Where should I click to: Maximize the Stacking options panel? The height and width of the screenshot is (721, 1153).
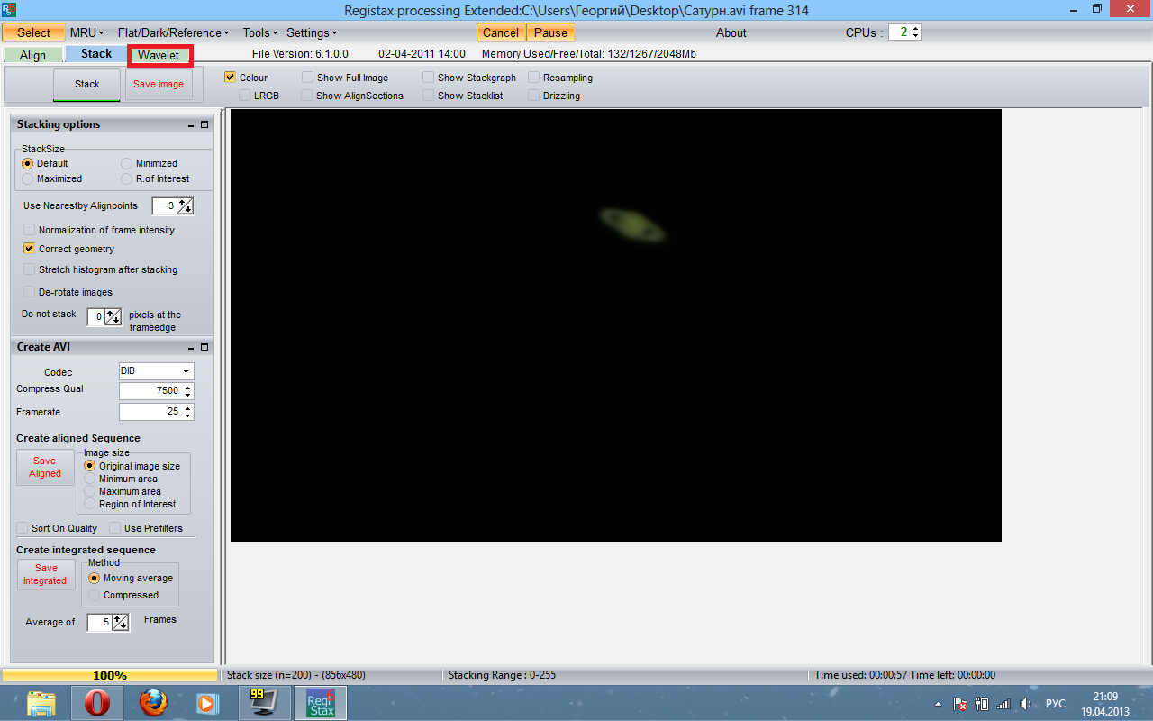coord(204,125)
